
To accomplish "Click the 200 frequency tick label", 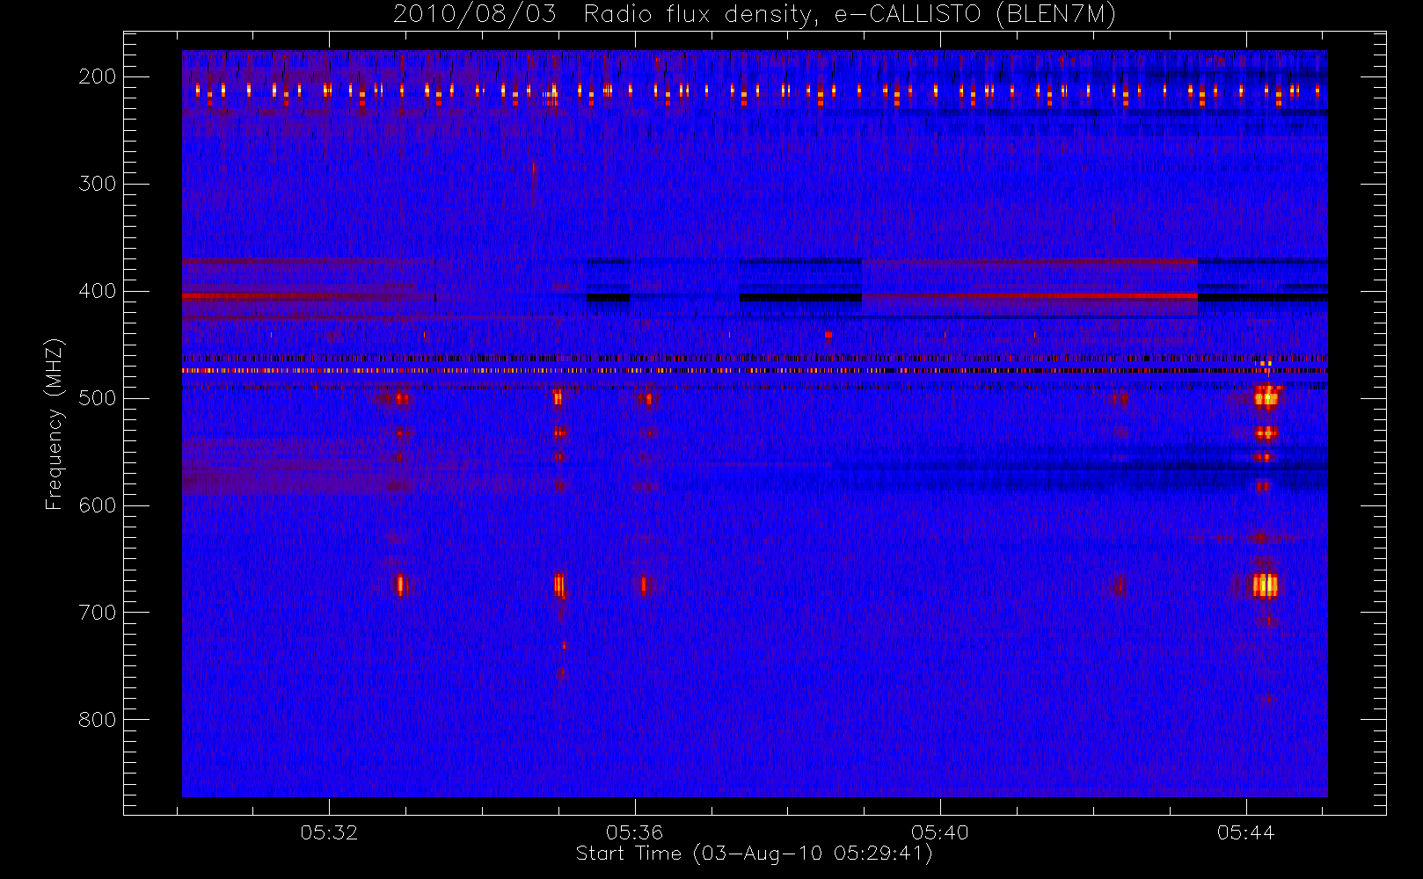I will (x=97, y=76).
